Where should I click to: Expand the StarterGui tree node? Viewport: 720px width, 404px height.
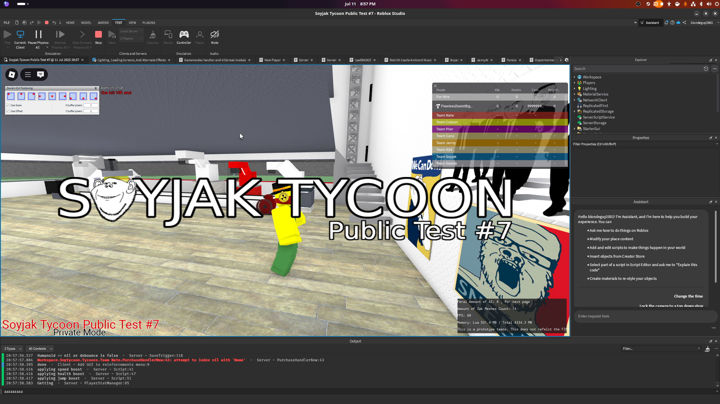pyautogui.click(x=575, y=129)
